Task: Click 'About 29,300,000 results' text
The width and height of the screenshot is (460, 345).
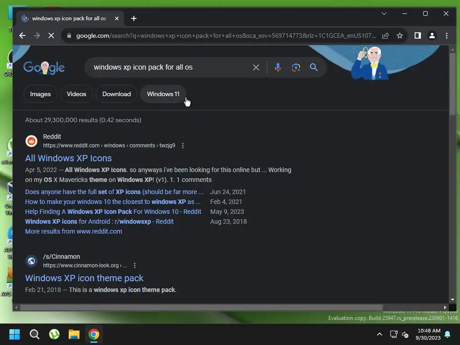Action: pos(83,120)
